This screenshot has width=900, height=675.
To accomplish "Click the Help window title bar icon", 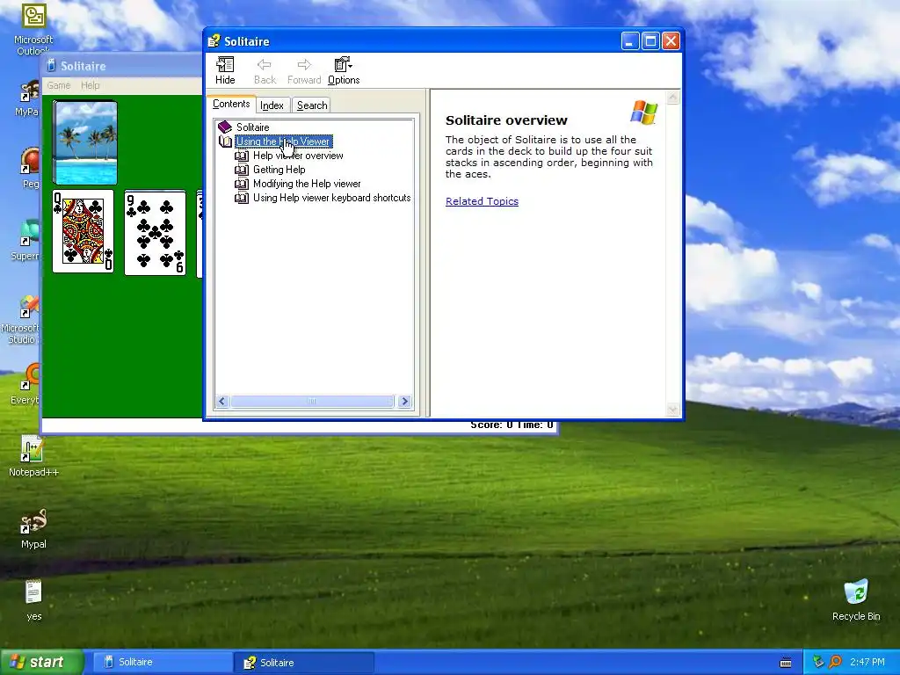I will [214, 41].
